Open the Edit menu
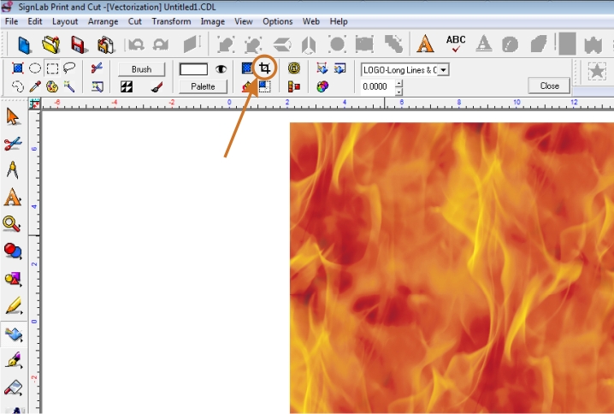This screenshot has height=414, width=614. 34,21
